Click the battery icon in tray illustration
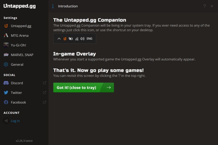The width and height of the screenshot is (218, 145). coord(71,39)
